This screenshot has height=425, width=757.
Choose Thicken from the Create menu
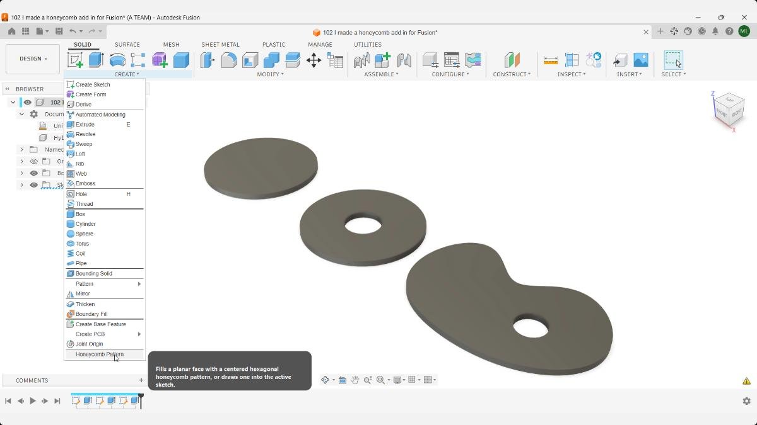(105, 304)
